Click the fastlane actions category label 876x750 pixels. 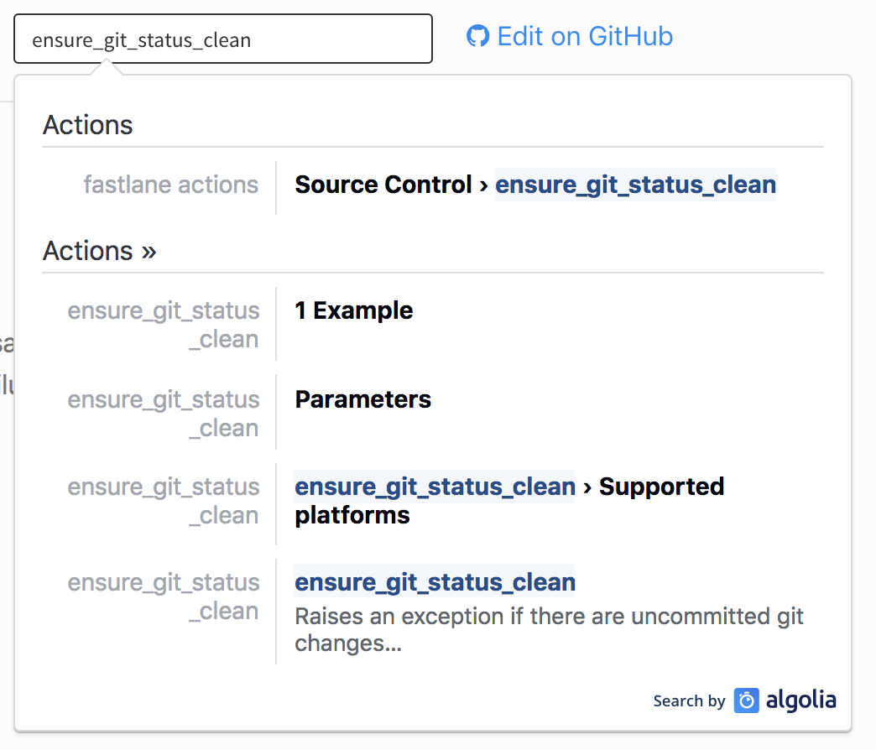coord(171,185)
